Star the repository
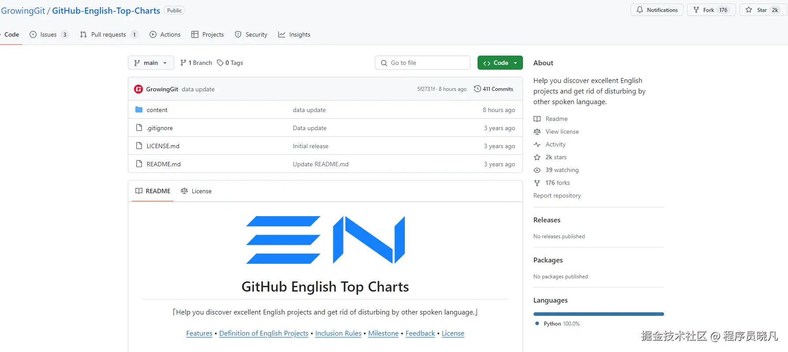The height and width of the screenshot is (352, 788). tap(763, 10)
